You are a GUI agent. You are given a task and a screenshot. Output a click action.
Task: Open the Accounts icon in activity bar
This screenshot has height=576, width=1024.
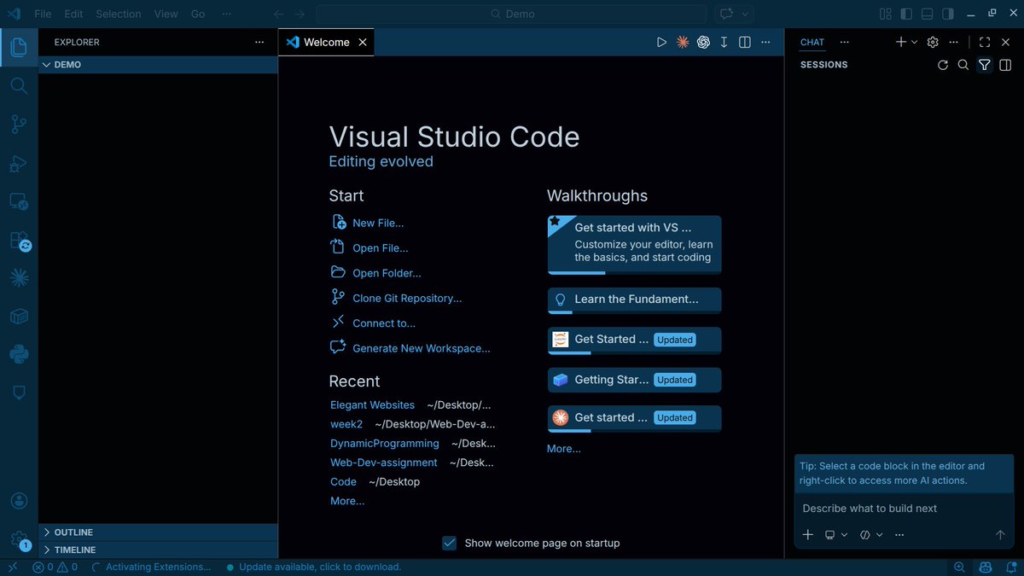[x=19, y=501]
